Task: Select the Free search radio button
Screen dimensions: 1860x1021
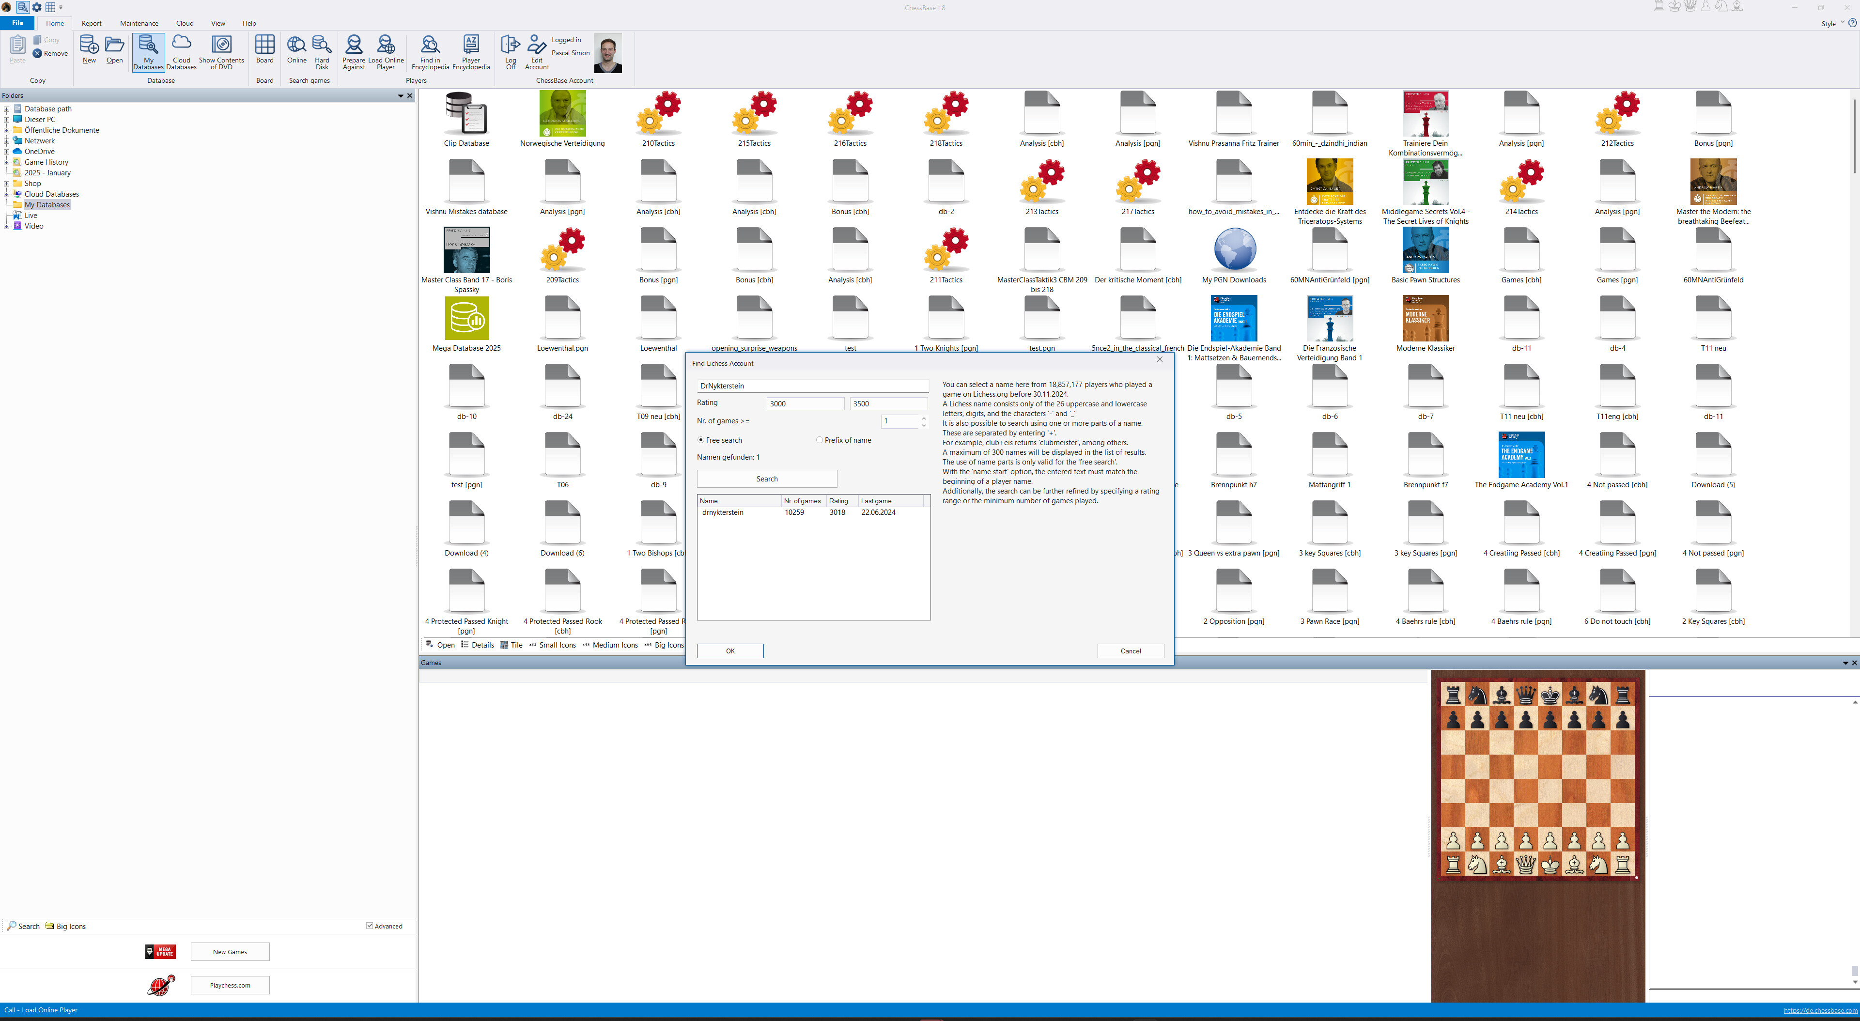Action: click(x=700, y=440)
